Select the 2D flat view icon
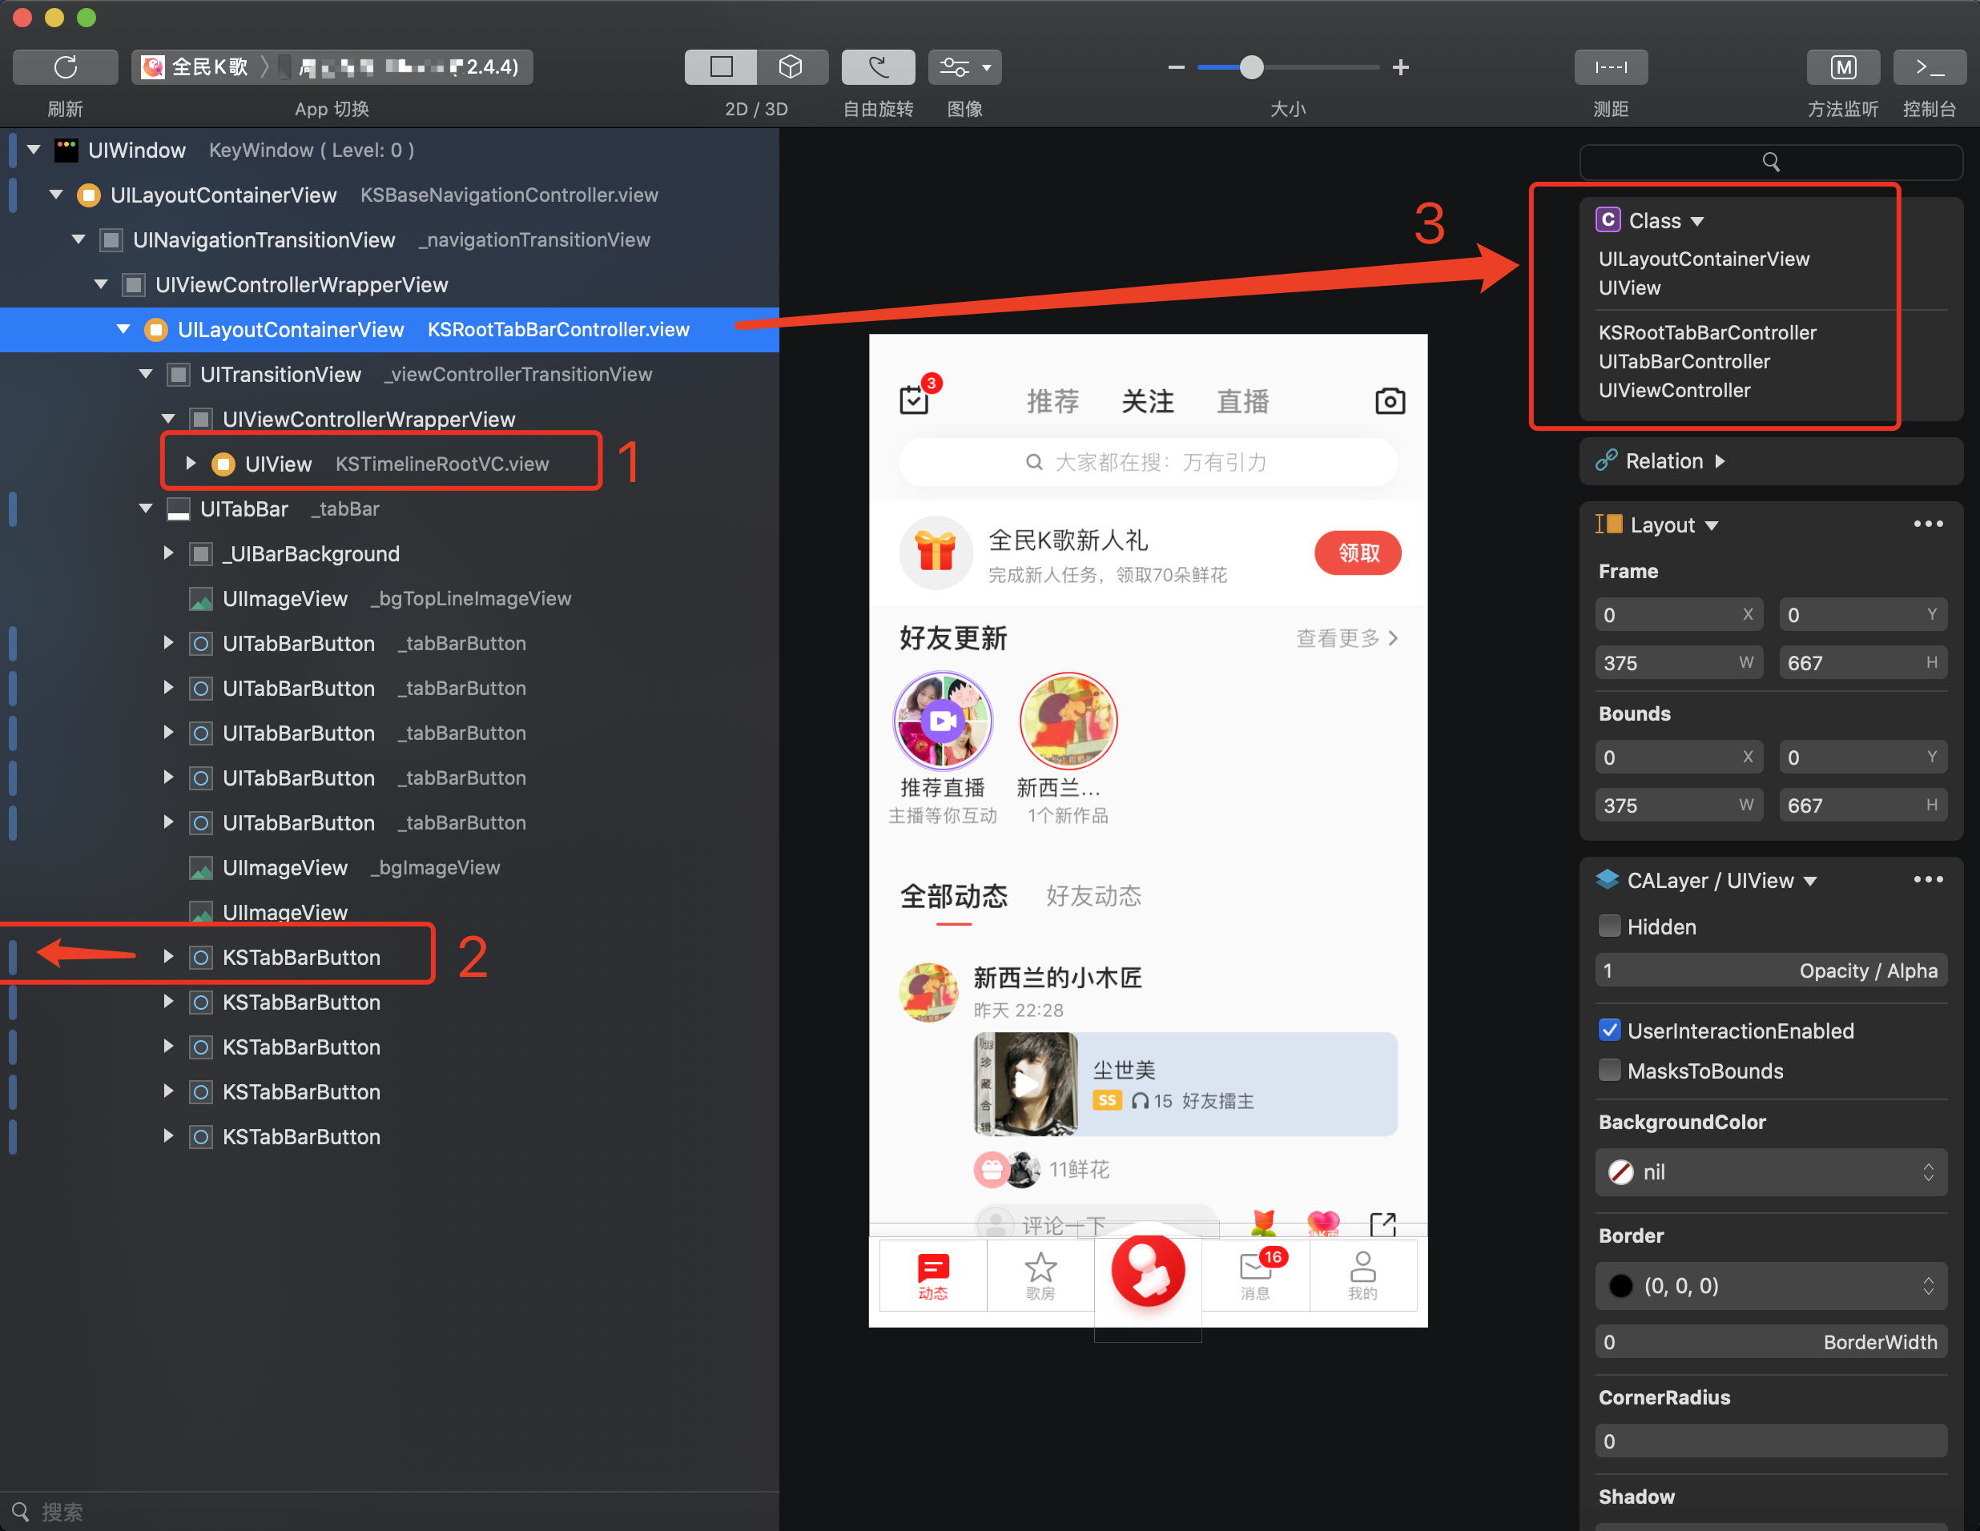The image size is (1980, 1531). coord(721,67)
